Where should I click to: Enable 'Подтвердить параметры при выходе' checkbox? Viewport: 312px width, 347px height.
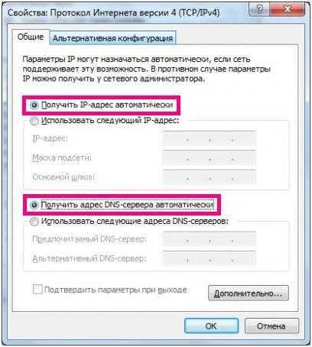click(x=37, y=290)
